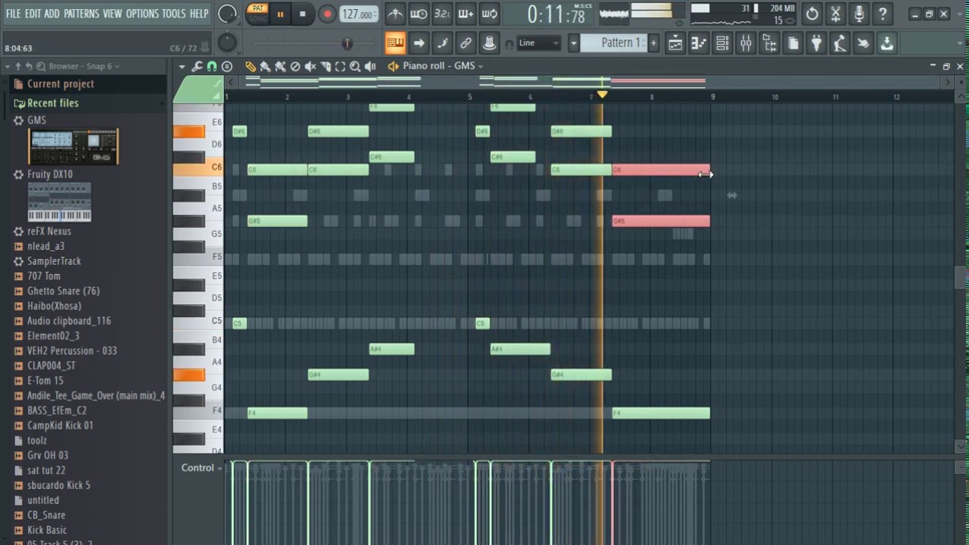Toggle PAT/SONG mode switch
Screen dimensions: 969x545
257,14
